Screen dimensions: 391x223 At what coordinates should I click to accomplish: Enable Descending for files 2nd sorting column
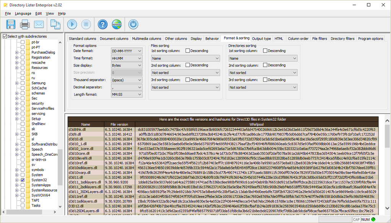(187, 65)
